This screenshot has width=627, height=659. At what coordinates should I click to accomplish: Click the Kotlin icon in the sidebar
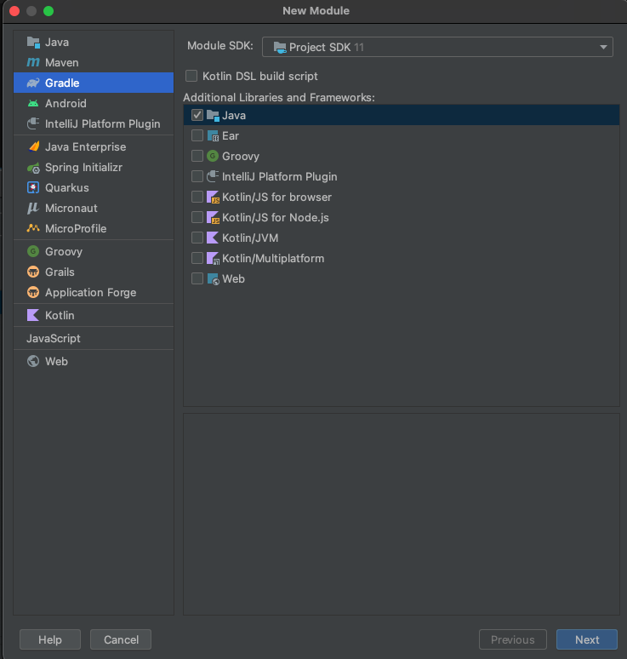(33, 315)
